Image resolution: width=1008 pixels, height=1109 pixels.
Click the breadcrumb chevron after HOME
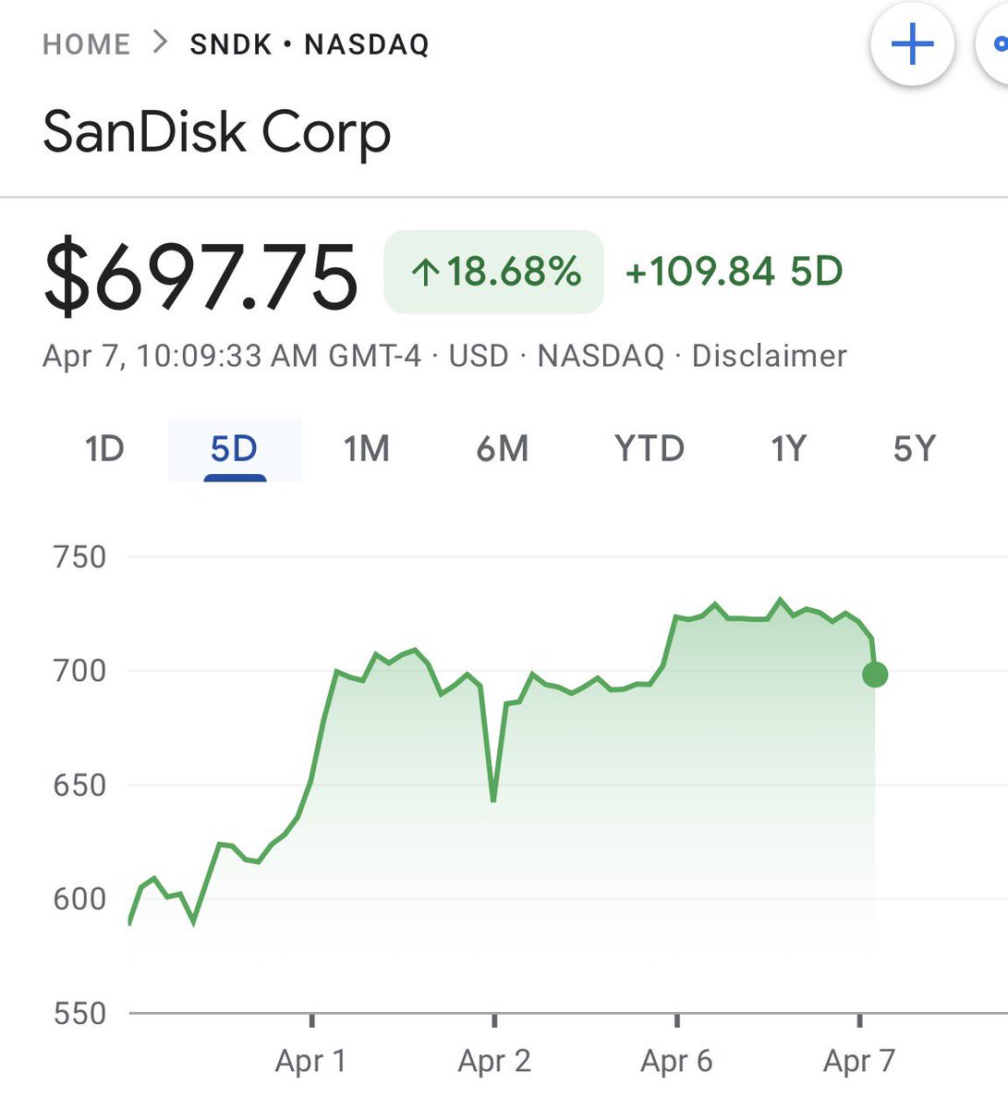pyautogui.click(x=161, y=43)
